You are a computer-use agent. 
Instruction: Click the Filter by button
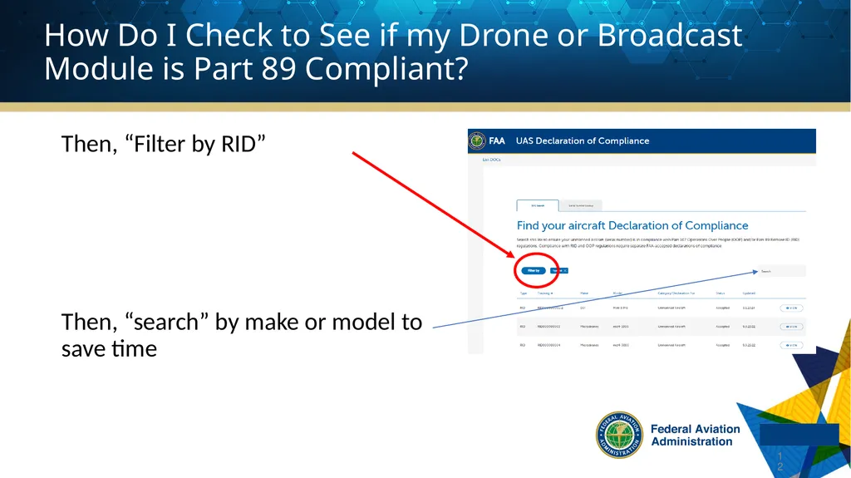(534, 270)
